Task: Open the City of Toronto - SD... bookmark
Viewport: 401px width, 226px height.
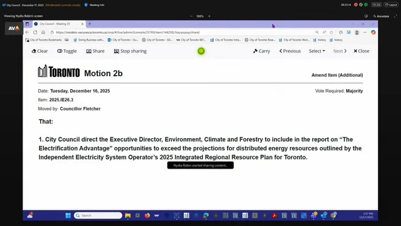Action: (157, 40)
